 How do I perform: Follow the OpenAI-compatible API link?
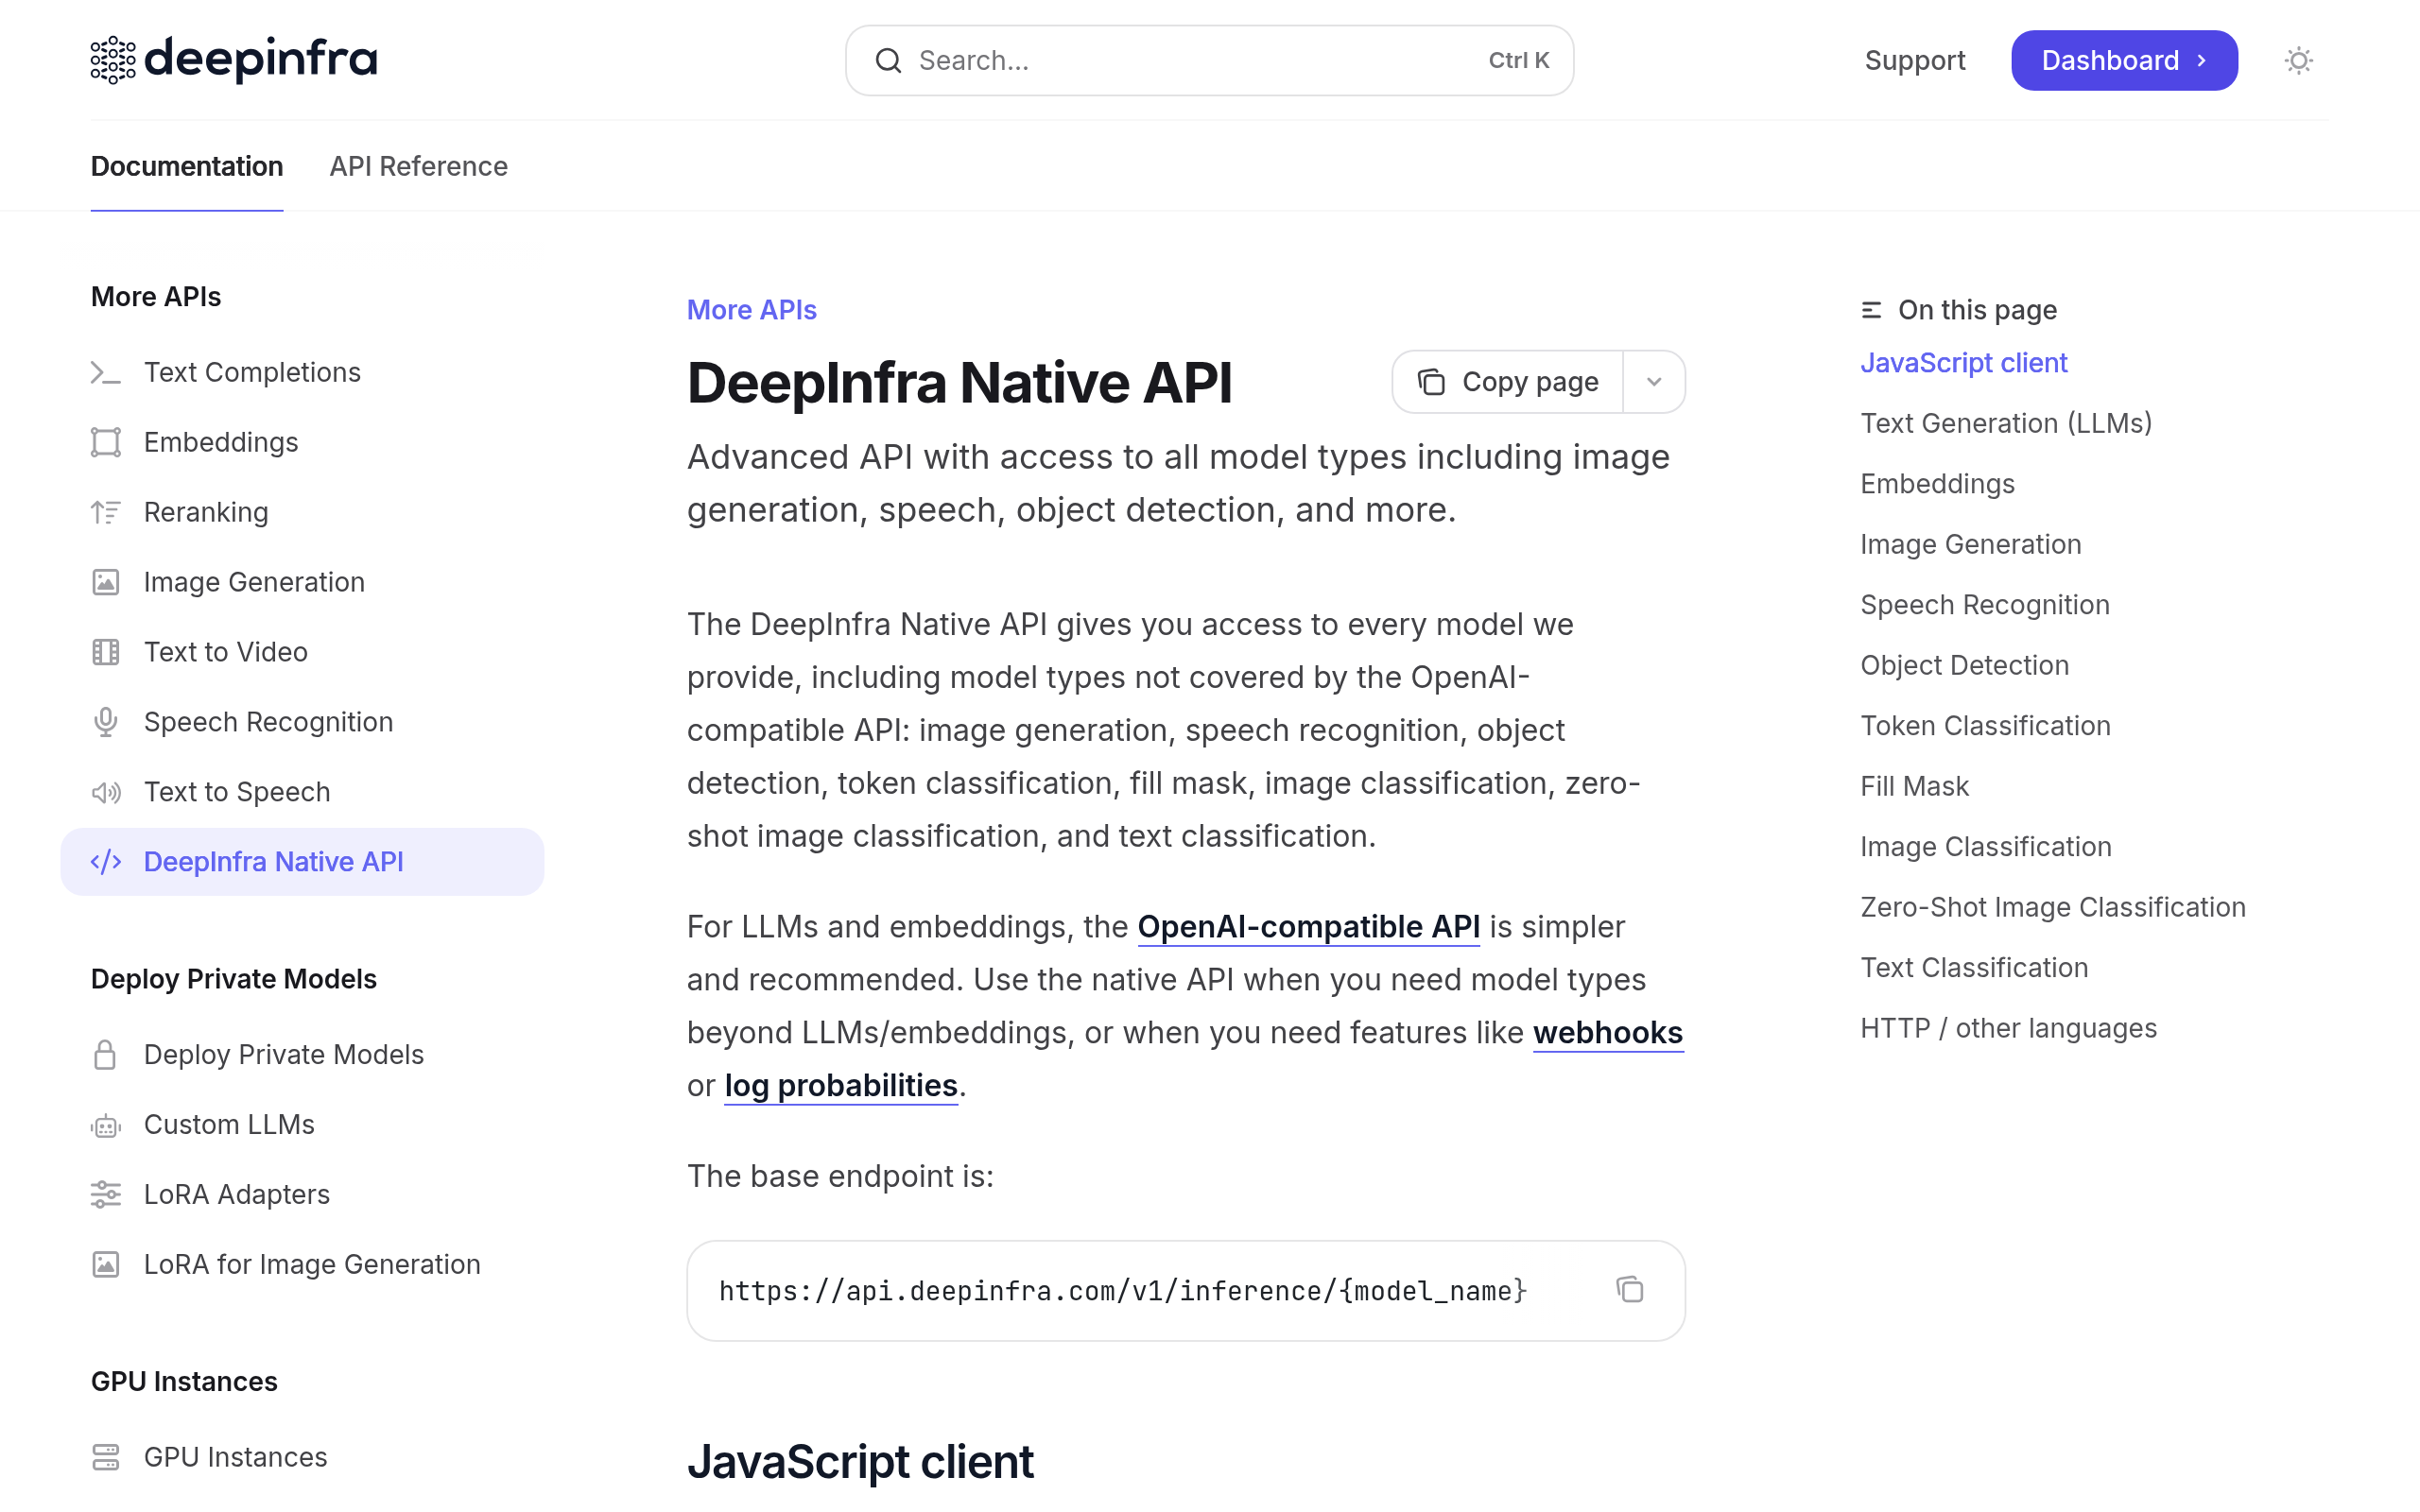(1308, 927)
